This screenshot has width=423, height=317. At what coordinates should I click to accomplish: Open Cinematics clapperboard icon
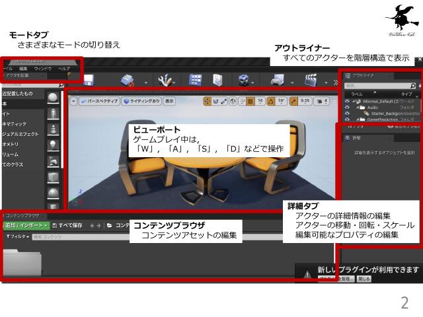310,80
